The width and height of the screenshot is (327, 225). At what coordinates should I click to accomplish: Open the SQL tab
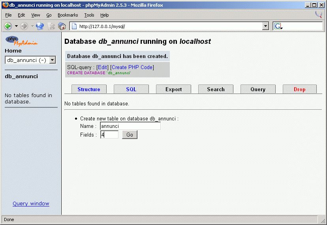pyautogui.click(x=131, y=89)
